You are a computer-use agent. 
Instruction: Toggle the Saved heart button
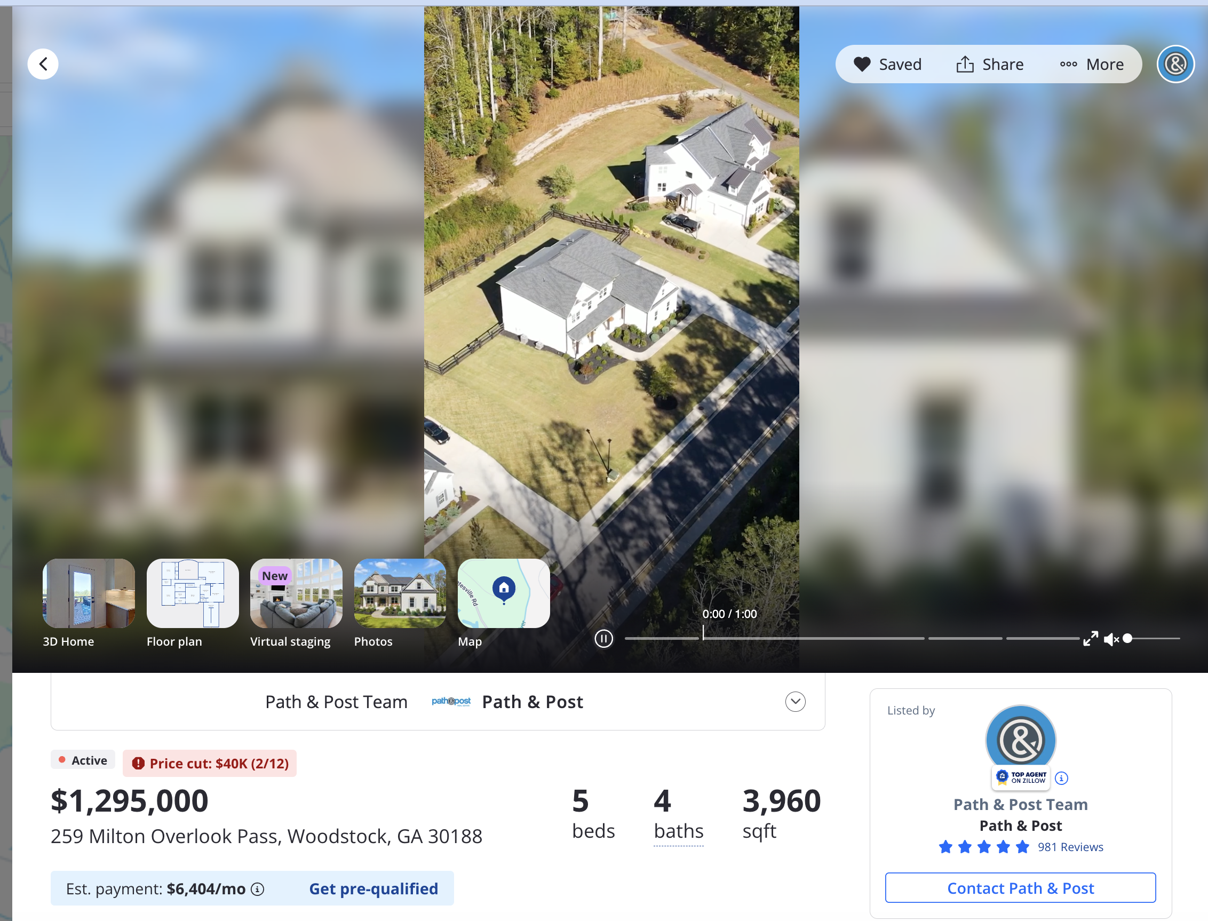(x=887, y=64)
